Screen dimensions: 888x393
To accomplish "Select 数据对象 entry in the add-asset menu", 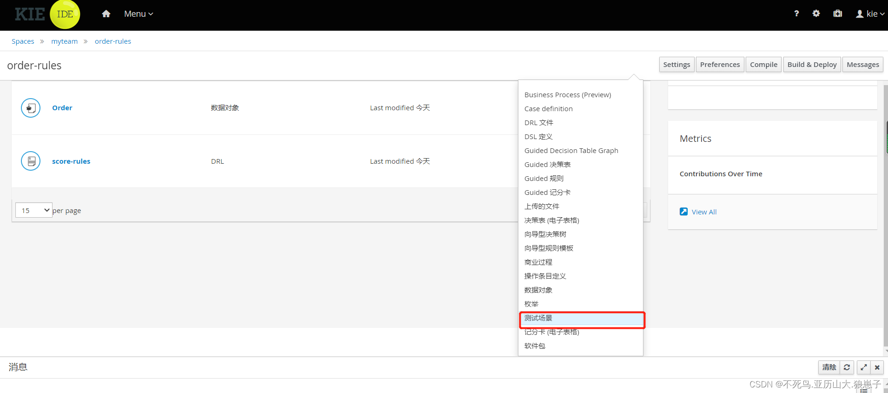I will (x=581, y=290).
